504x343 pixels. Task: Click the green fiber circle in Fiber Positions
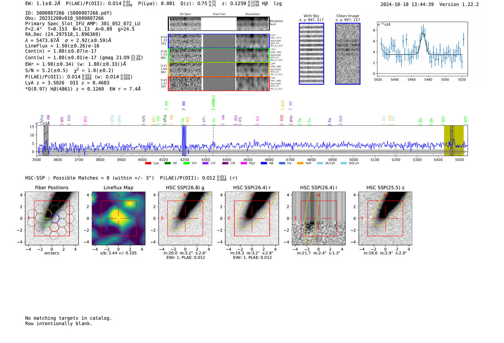[47, 222]
